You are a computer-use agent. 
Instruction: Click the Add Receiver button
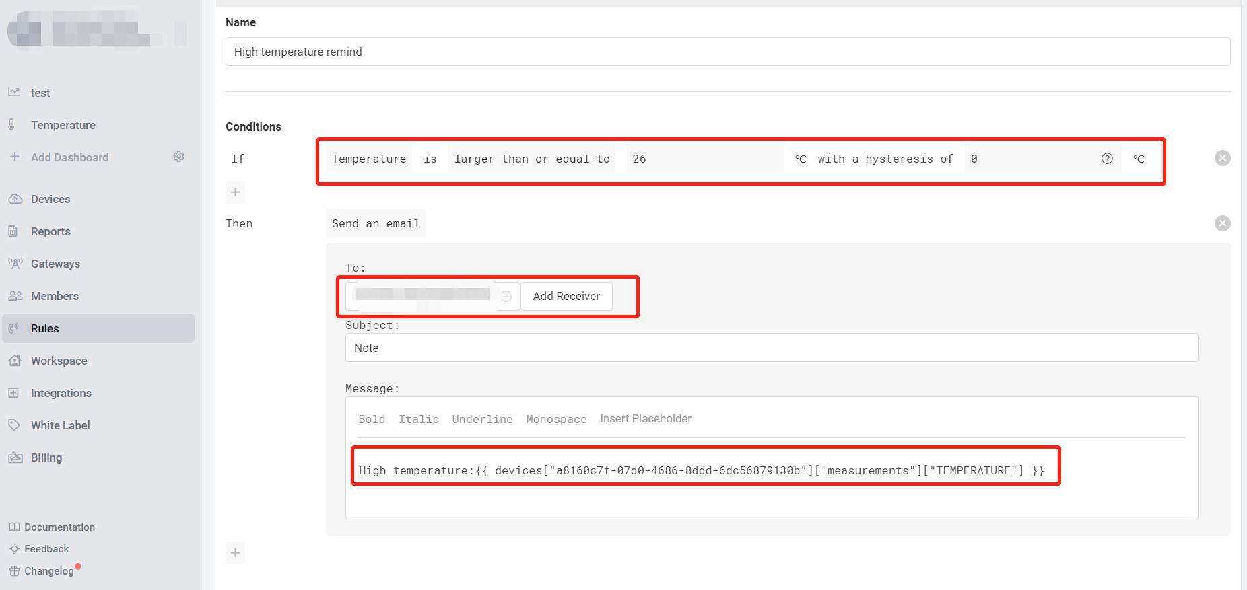566,296
